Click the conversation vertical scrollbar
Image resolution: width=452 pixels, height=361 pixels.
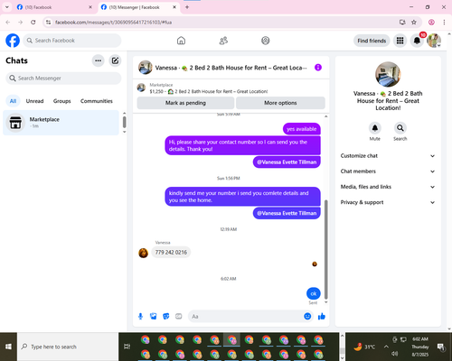click(325, 250)
